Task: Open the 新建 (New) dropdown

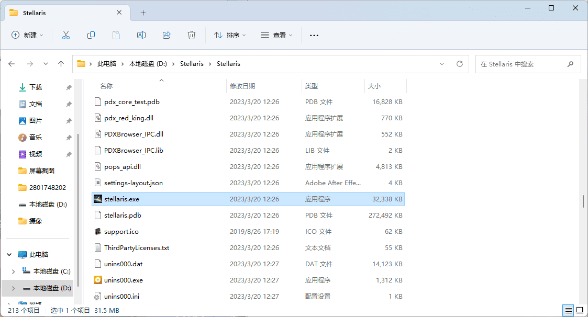Action: 27,35
